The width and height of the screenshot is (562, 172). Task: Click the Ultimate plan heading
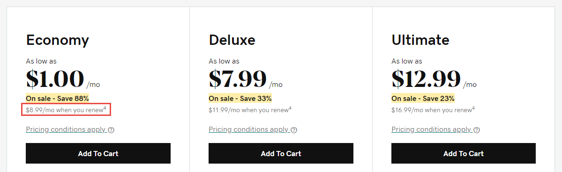click(420, 40)
